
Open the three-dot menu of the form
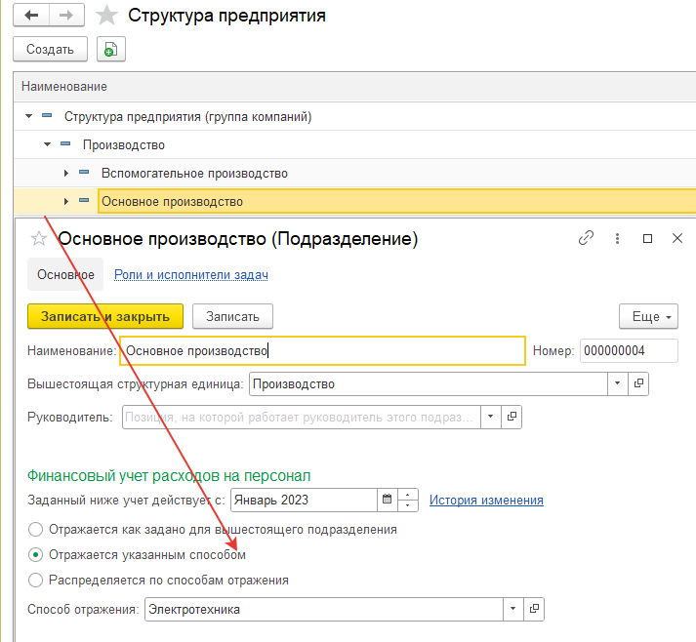[617, 239]
